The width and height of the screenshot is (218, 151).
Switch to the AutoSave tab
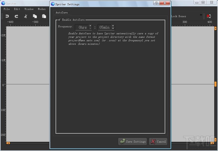click(62, 12)
